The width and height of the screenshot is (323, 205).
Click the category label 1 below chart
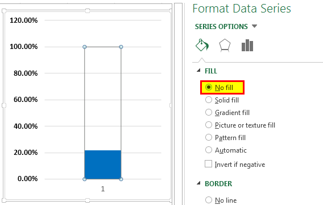(x=103, y=188)
